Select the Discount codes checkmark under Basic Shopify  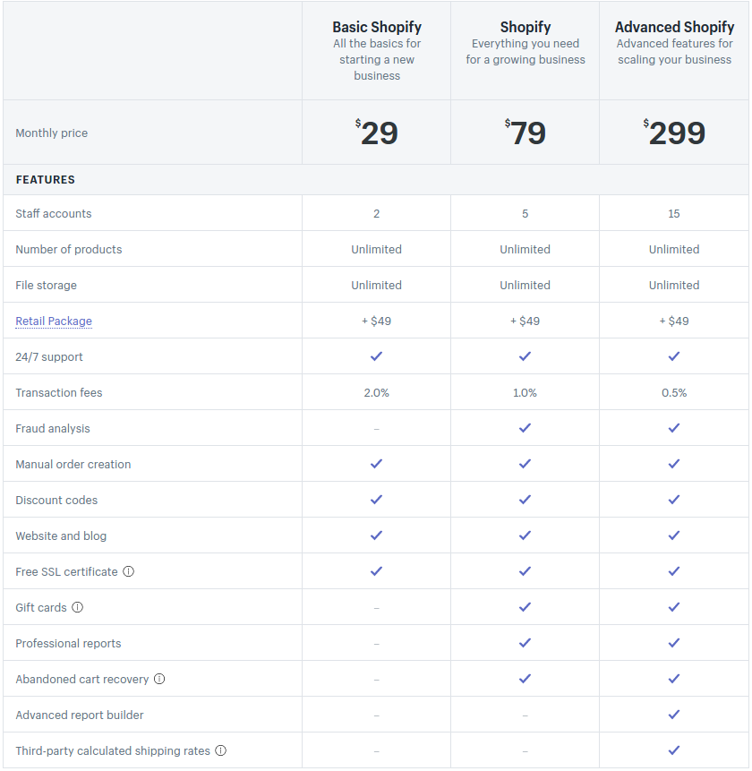[x=377, y=500]
